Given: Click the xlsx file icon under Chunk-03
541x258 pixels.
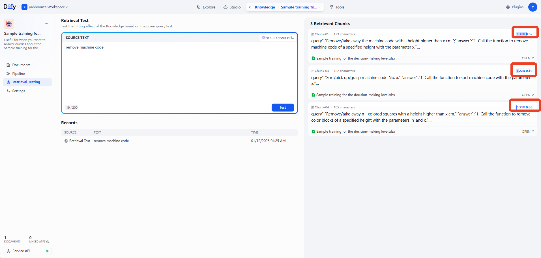Looking at the screenshot, I should (313, 95).
